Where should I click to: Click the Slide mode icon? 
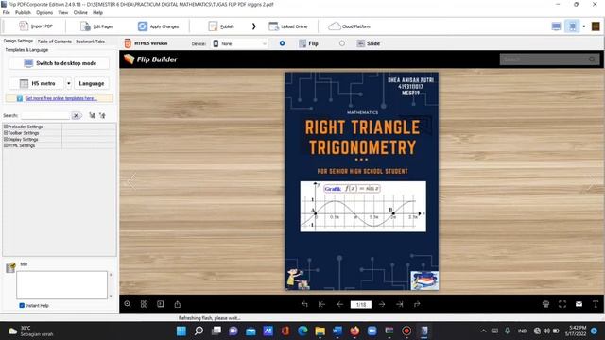click(x=360, y=43)
